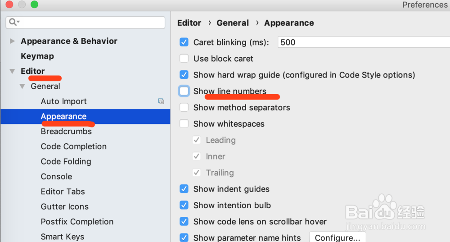Click the copy icon beside Auto Import
Image resolution: width=450 pixels, height=242 pixels.
161,101
